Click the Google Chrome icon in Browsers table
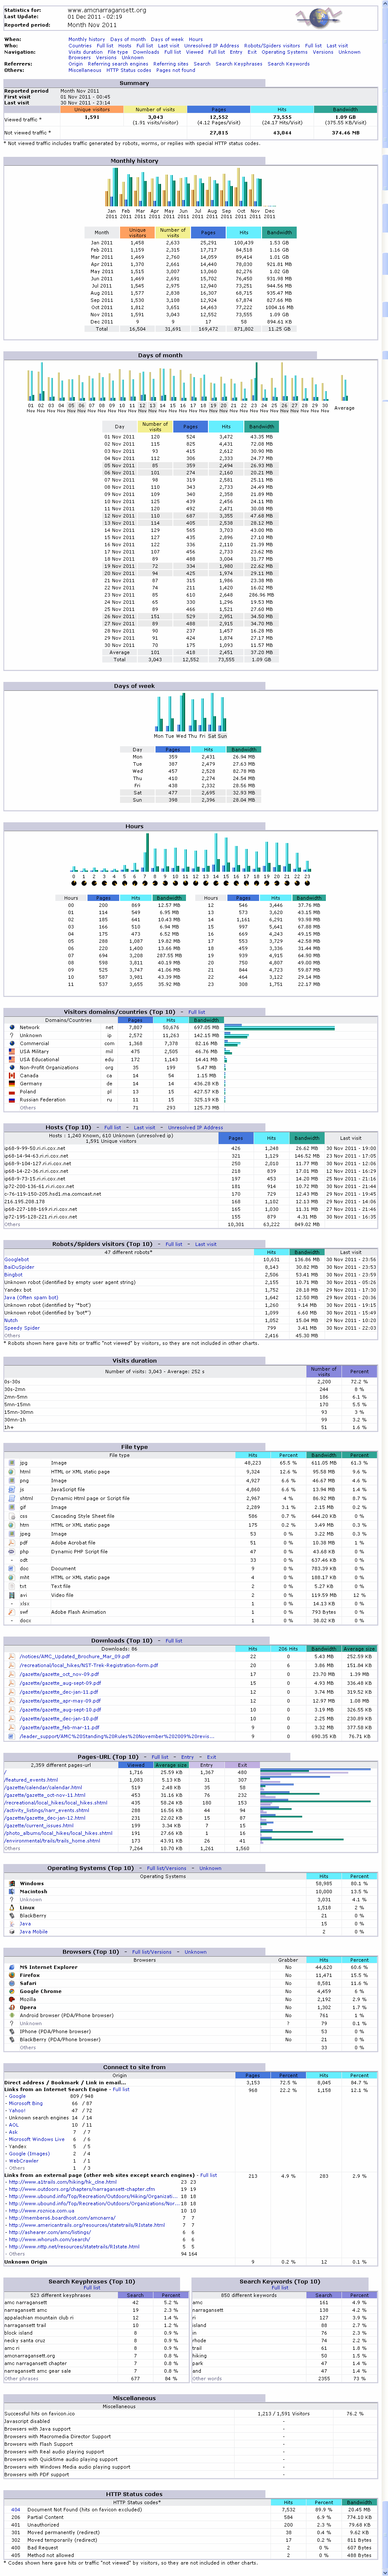The width and height of the screenshot is (388, 2576). click(12, 1991)
